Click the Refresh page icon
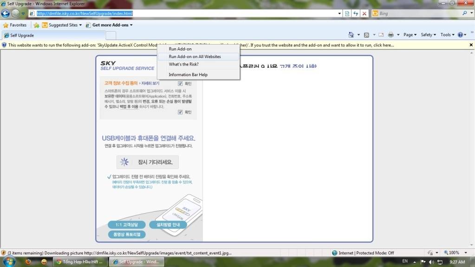The image size is (475, 267). pos(356,13)
